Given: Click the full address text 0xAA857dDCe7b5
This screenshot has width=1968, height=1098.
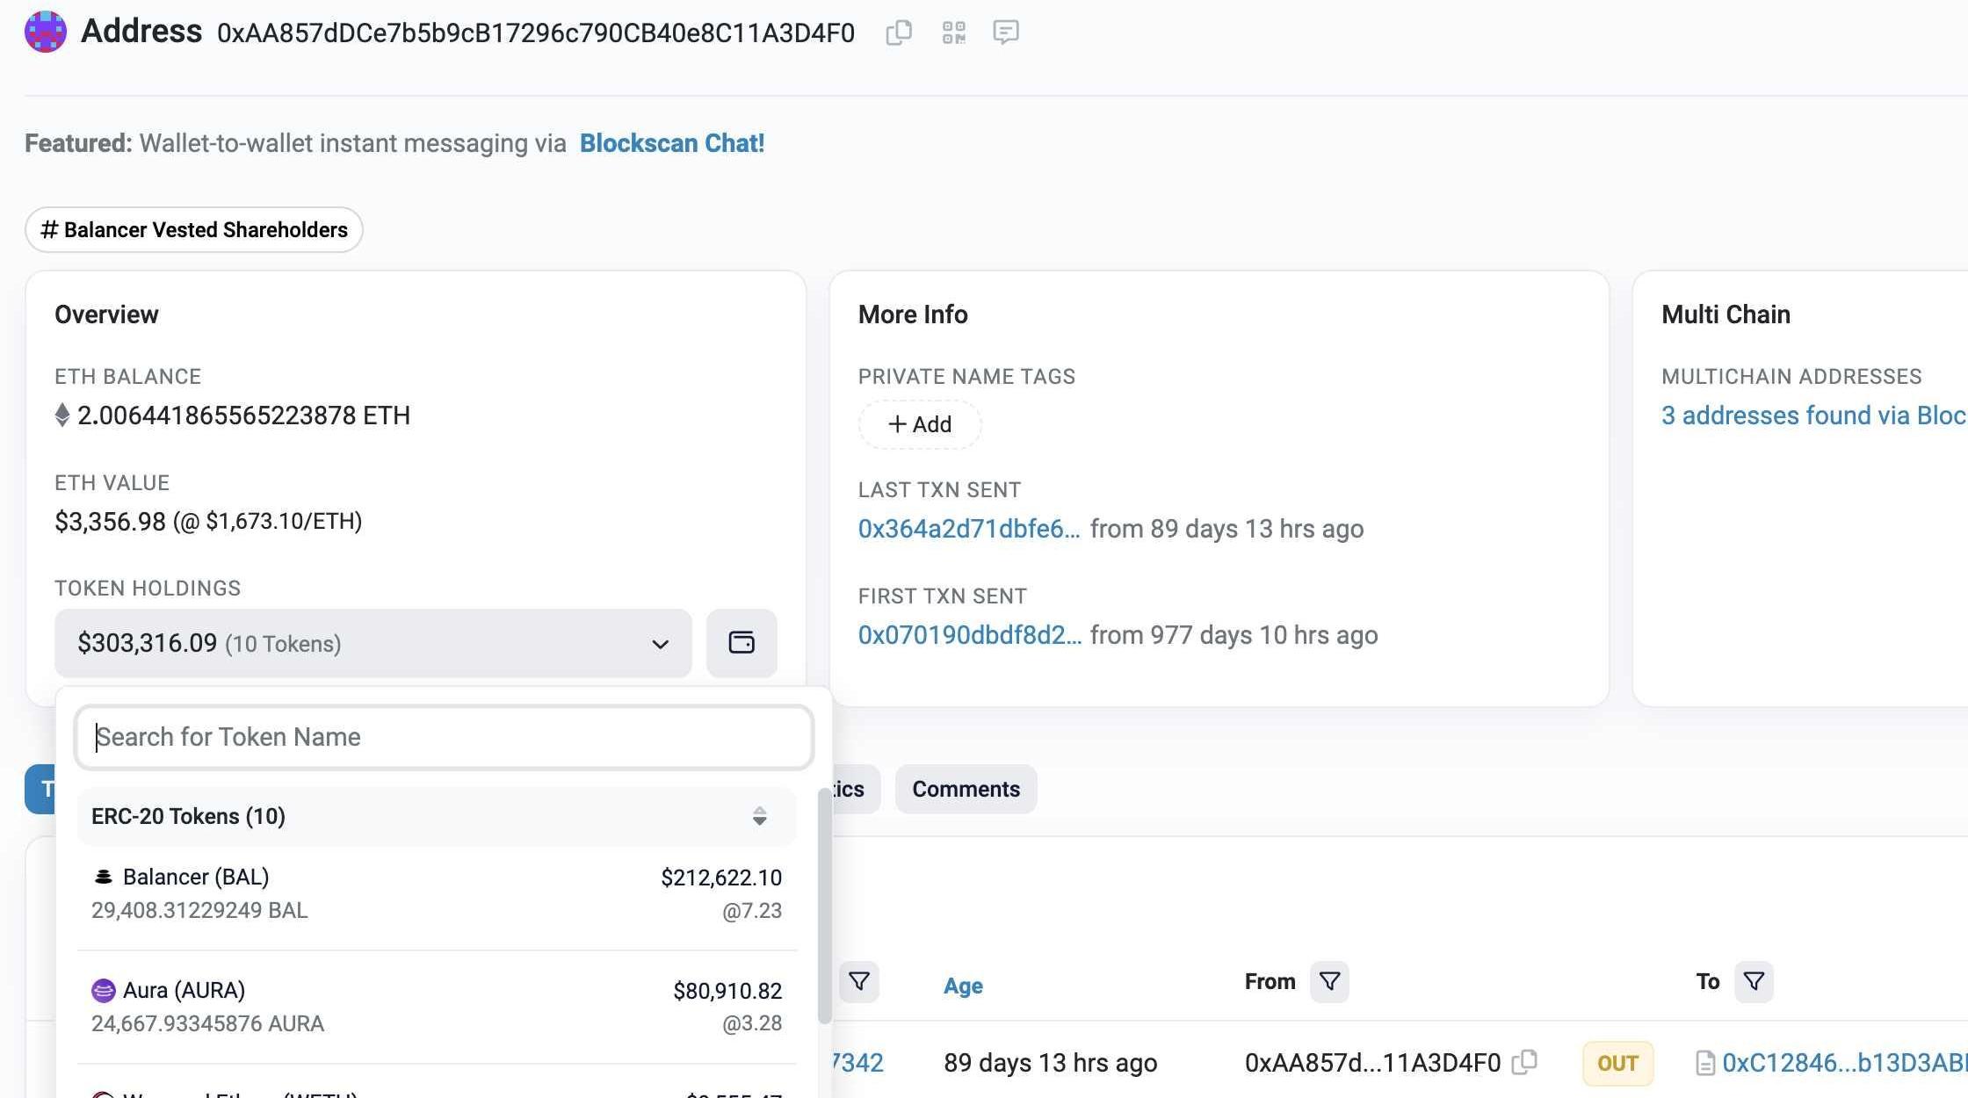Looking at the screenshot, I should [536, 33].
